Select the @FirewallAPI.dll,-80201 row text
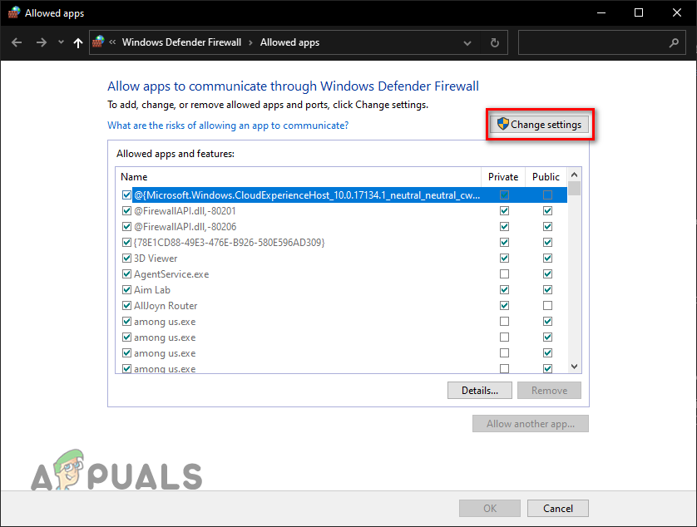697x527 pixels. (185, 210)
